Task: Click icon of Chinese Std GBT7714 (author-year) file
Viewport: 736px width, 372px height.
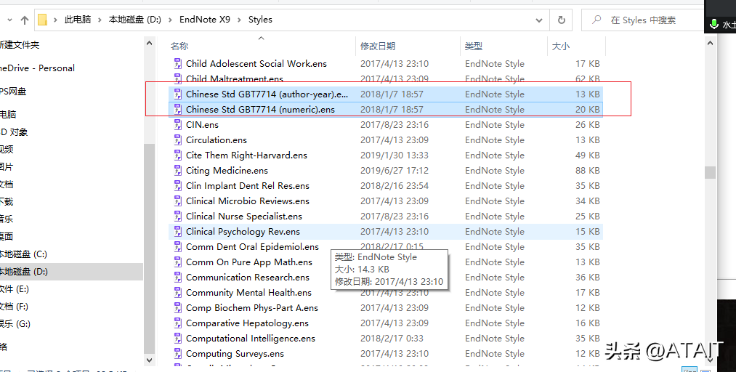Action: click(x=177, y=94)
